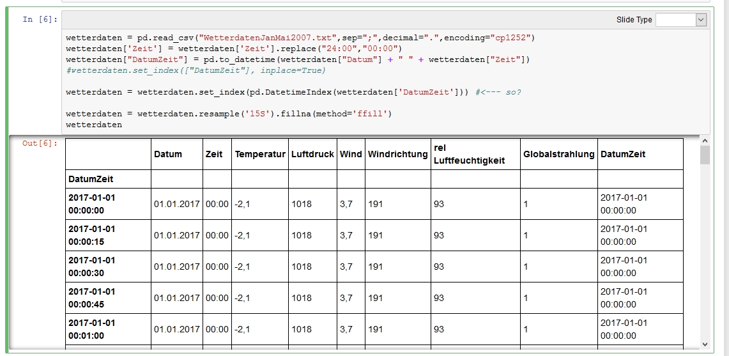Viewport: 729px width, 356px height.
Task: Click the Windrichtung column header
Action: (x=397, y=154)
